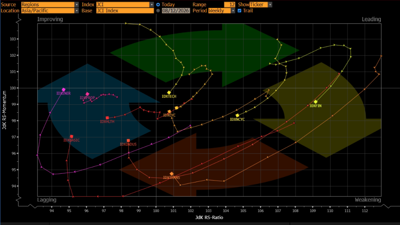Click the 94 tick on RS-Momentum axis

pos(14,186)
